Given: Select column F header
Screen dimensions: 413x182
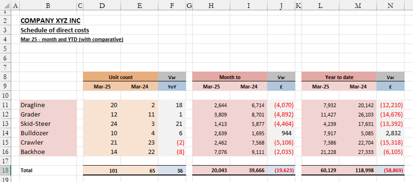Looking at the screenshot, I should pos(172,6).
